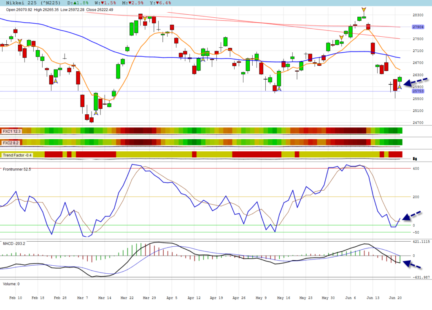
Task: Click the buy signal arrow between Mar 7 and Mar 14
Action: [x=96, y=113]
